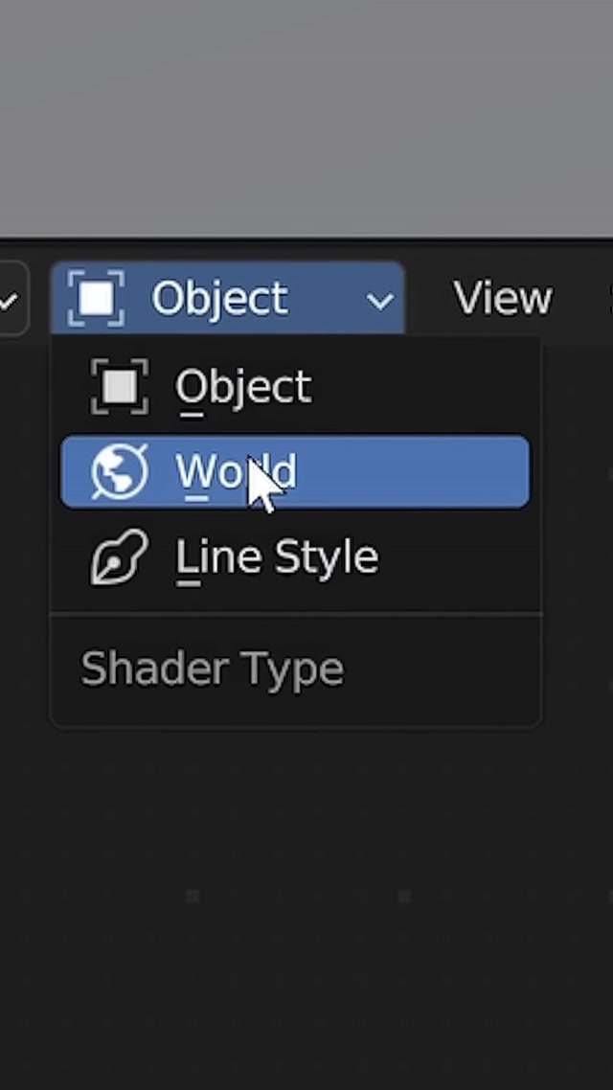Open the editor type dropdown at left edge
The width and height of the screenshot is (613, 1090).
tap(11, 301)
